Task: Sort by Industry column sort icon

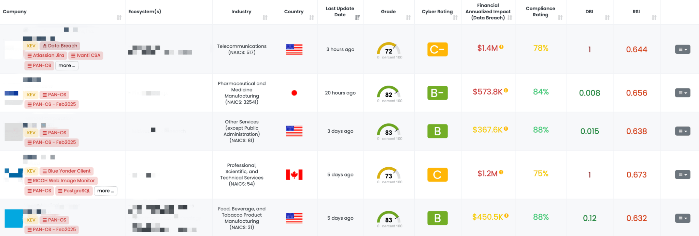Action: point(265,18)
